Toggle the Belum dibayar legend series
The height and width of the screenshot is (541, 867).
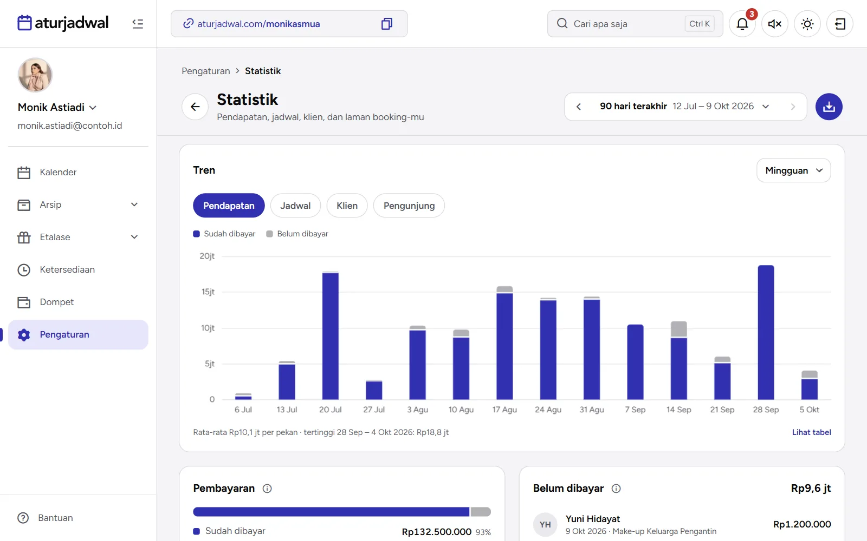(297, 234)
